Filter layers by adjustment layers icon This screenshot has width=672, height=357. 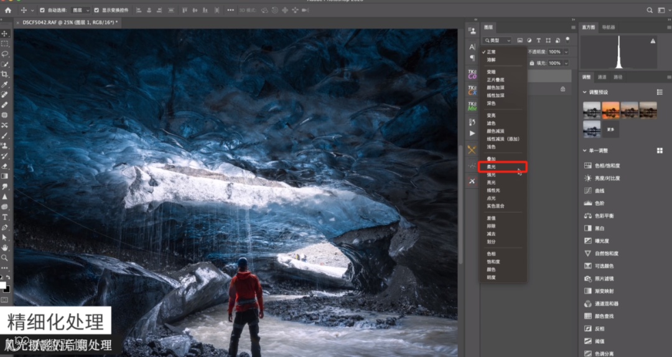point(530,40)
